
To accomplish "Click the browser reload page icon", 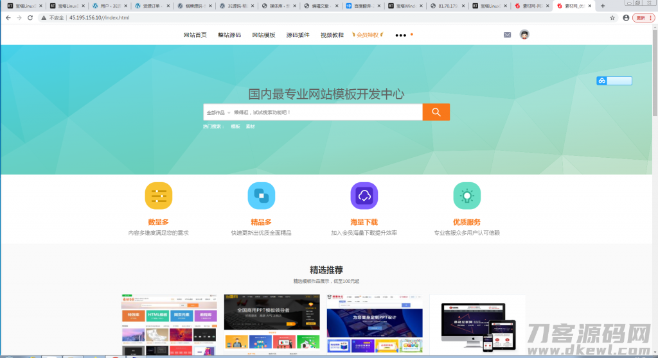I will 30,18.
